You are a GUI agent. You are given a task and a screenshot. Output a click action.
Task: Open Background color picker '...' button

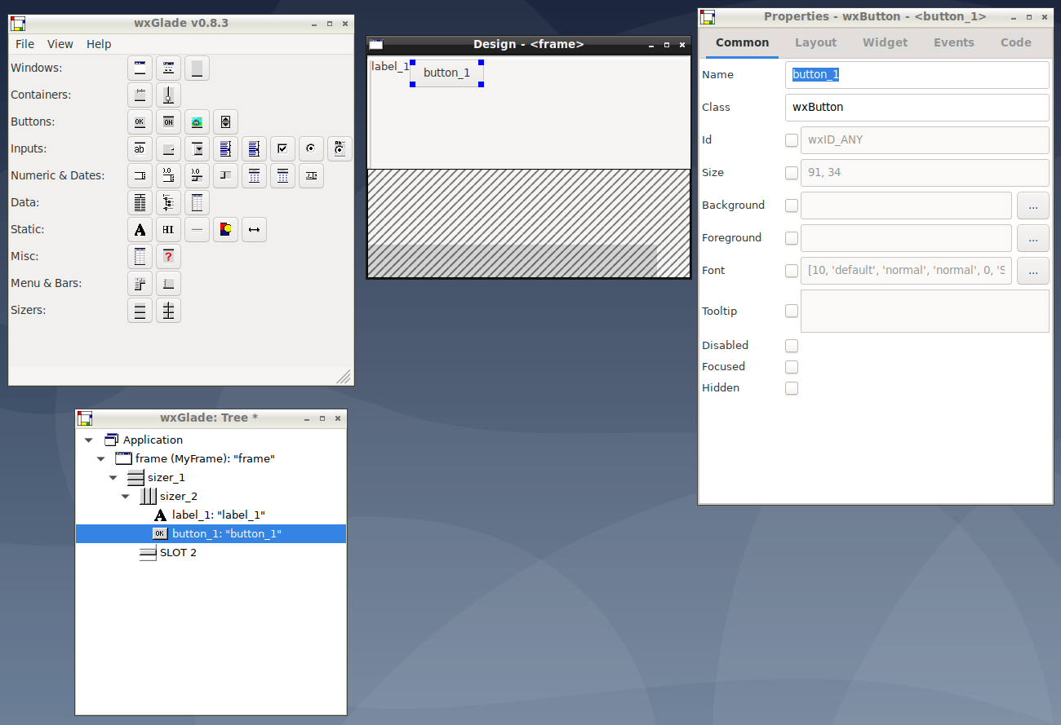coord(1033,206)
